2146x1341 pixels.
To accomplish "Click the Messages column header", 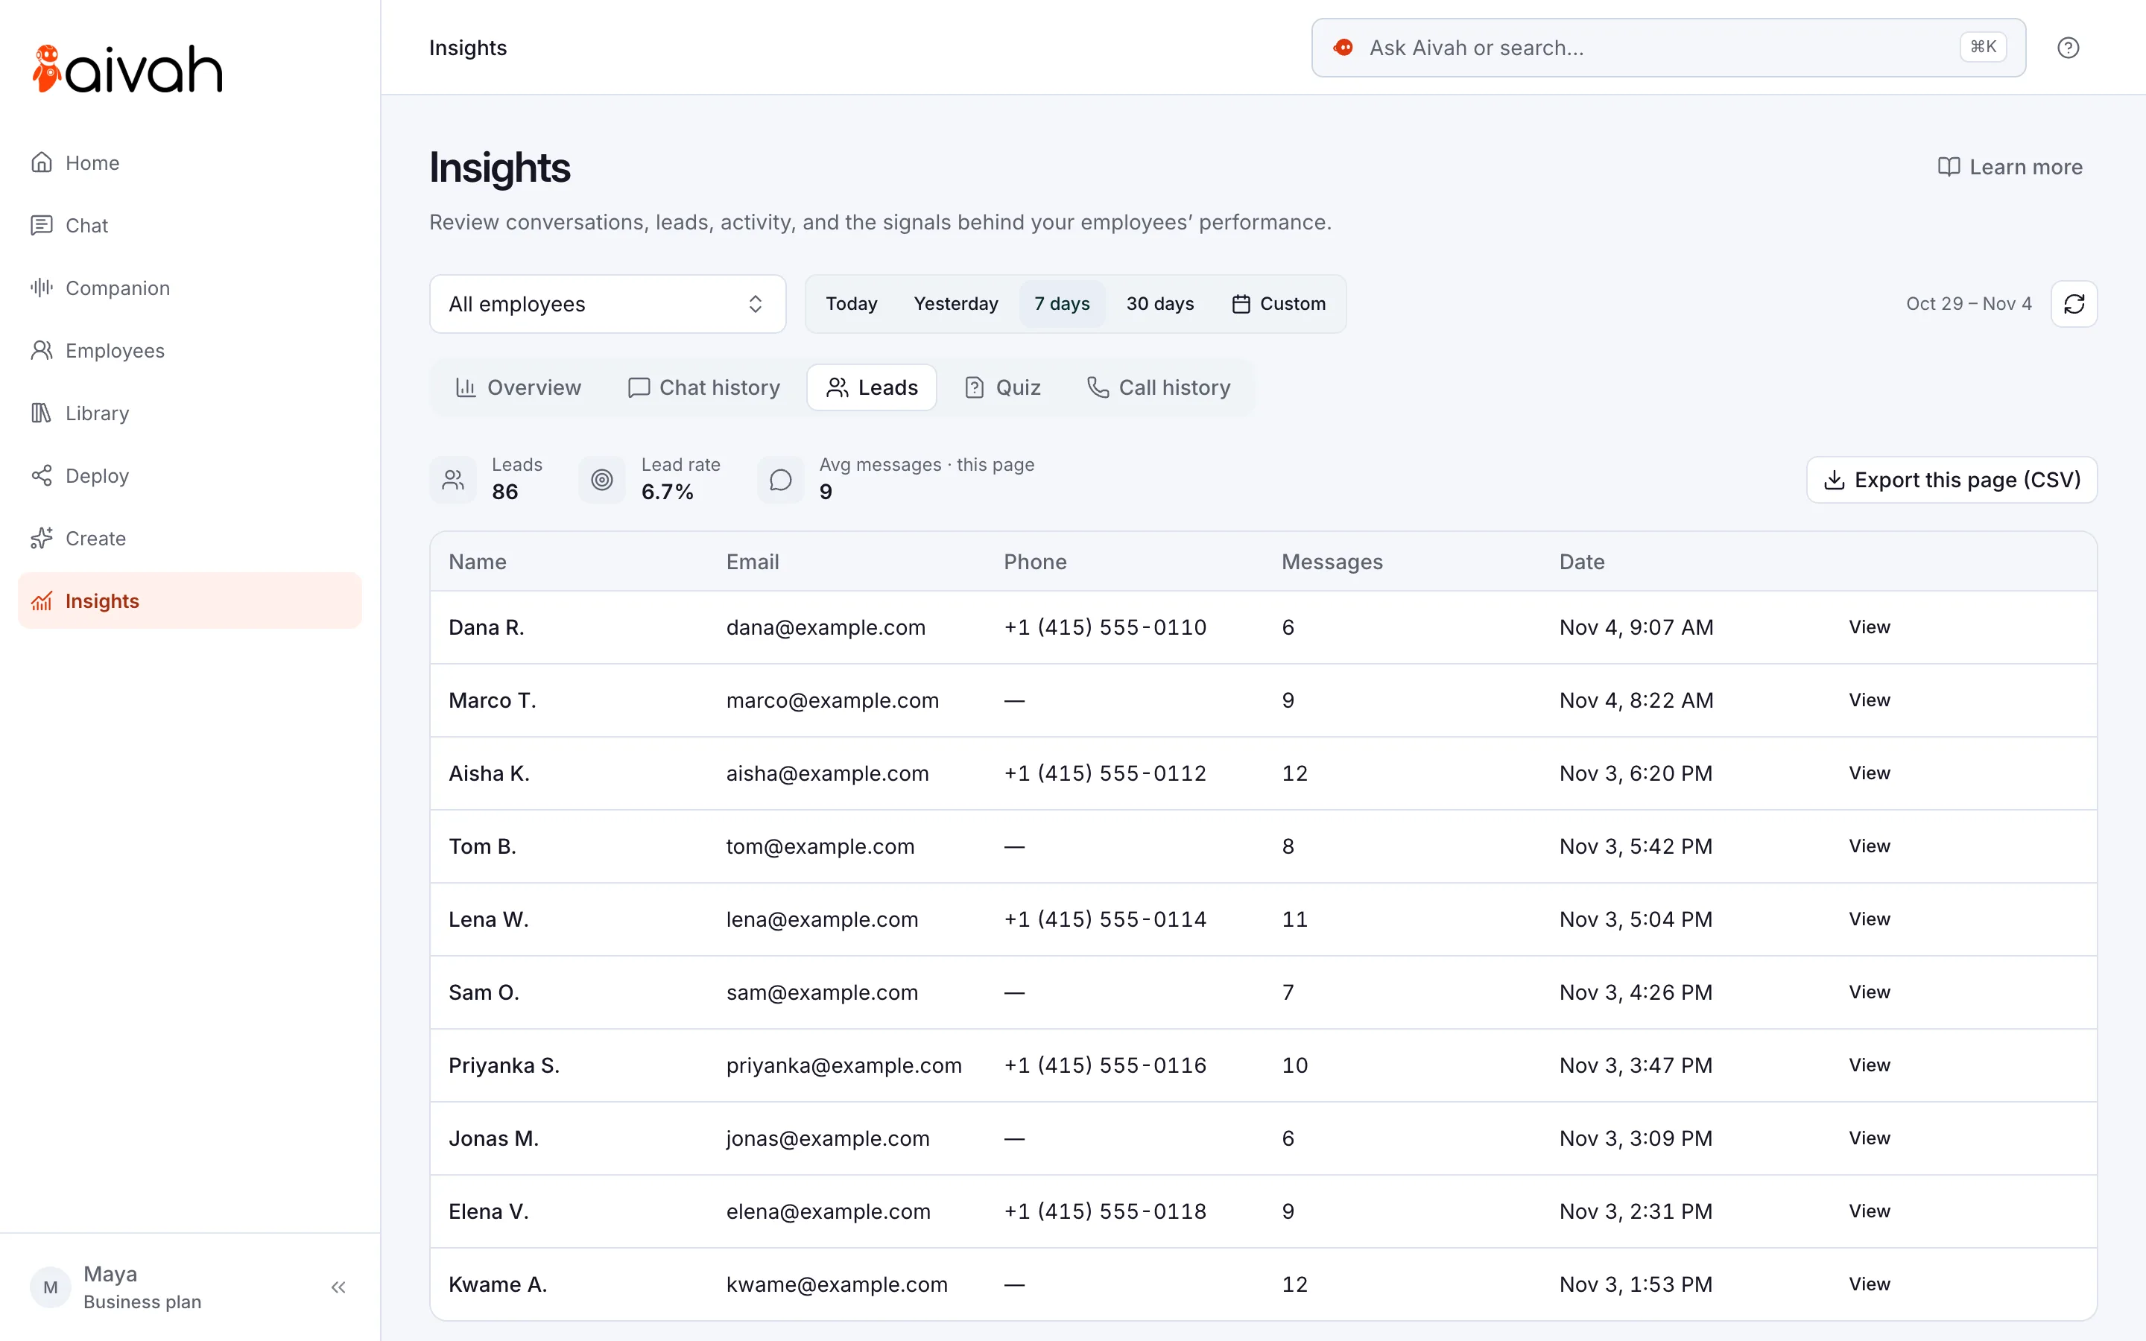I will (x=1332, y=562).
